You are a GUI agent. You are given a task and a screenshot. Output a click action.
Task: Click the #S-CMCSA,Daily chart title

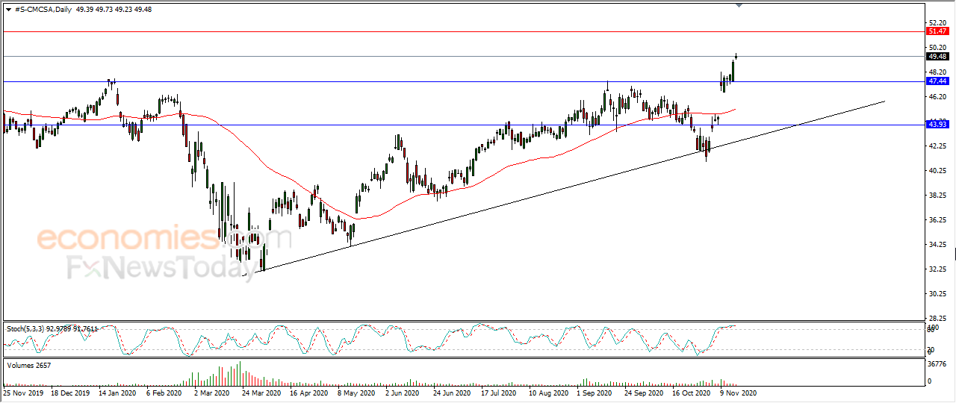pos(43,8)
